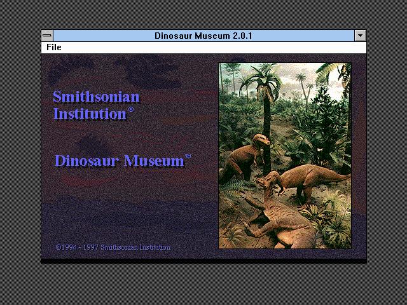Click the Dinosaur Museum title text
This screenshot has width=407, height=305.
[123, 161]
